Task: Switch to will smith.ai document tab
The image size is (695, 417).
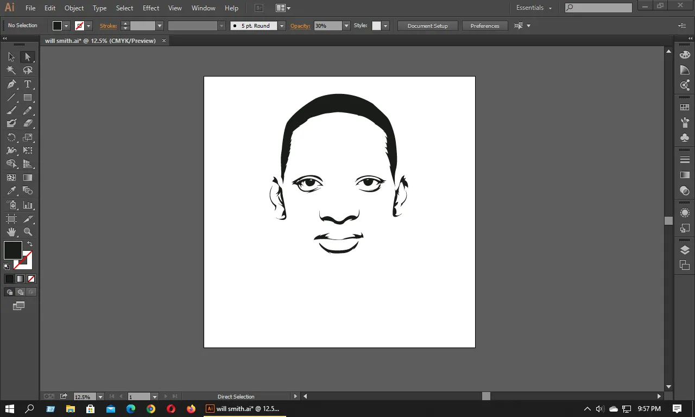Action: tap(100, 41)
